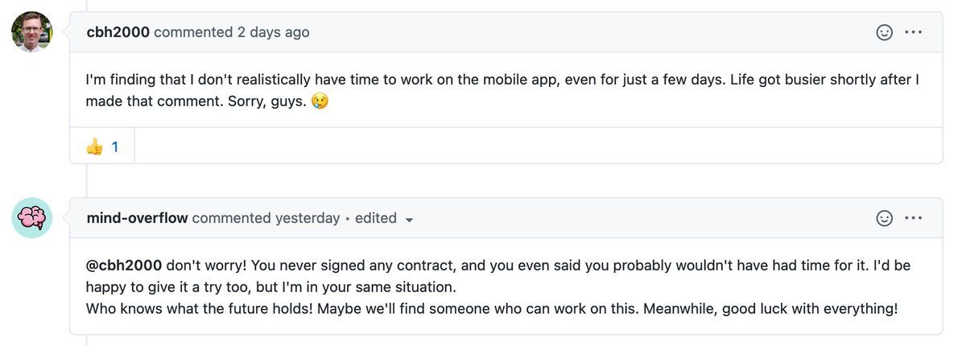966x346 pixels.
Task: Add a reaction via the smiley on mind-overflow's comment
Action: click(x=884, y=218)
